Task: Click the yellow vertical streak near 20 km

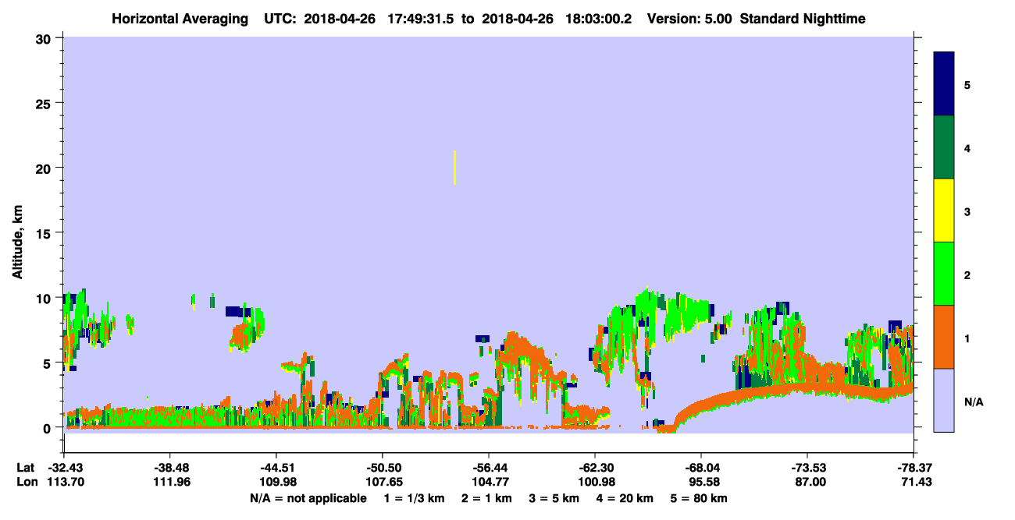Action: (454, 168)
